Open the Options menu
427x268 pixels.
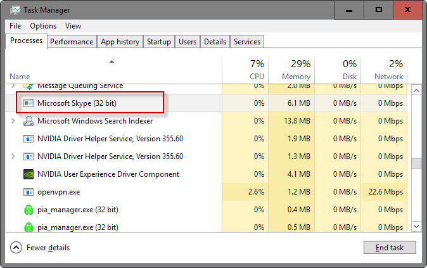(x=43, y=26)
